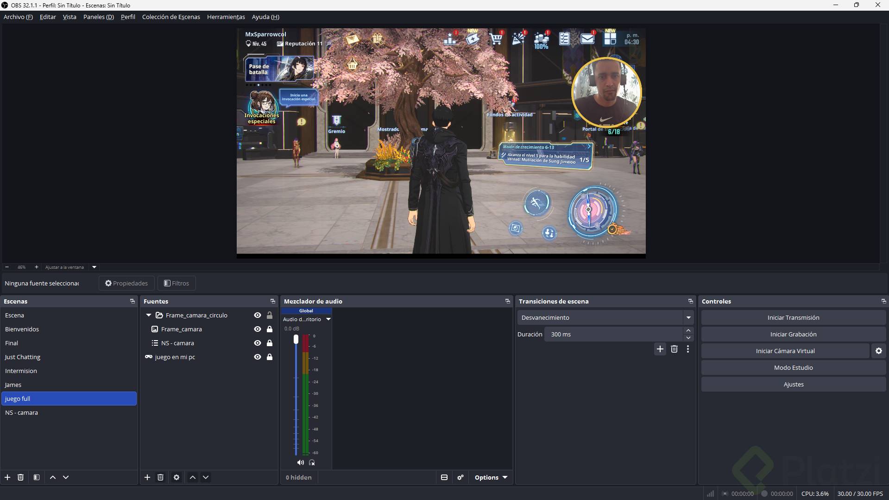Open advanced audio properties gears icon
The height and width of the screenshot is (500, 889).
pyautogui.click(x=460, y=477)
